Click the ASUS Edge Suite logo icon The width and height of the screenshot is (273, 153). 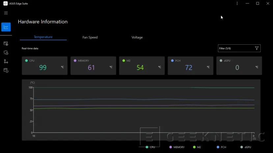coord(6,4)
